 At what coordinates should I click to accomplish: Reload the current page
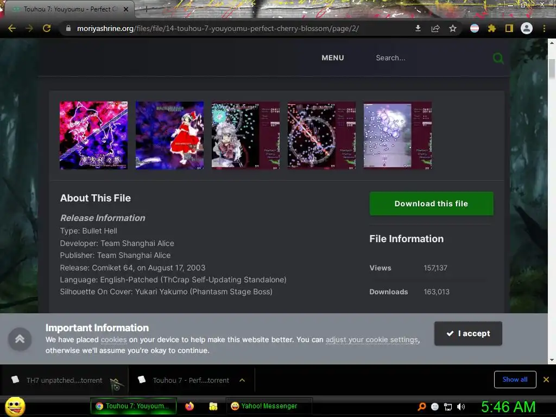click(47, 28)
